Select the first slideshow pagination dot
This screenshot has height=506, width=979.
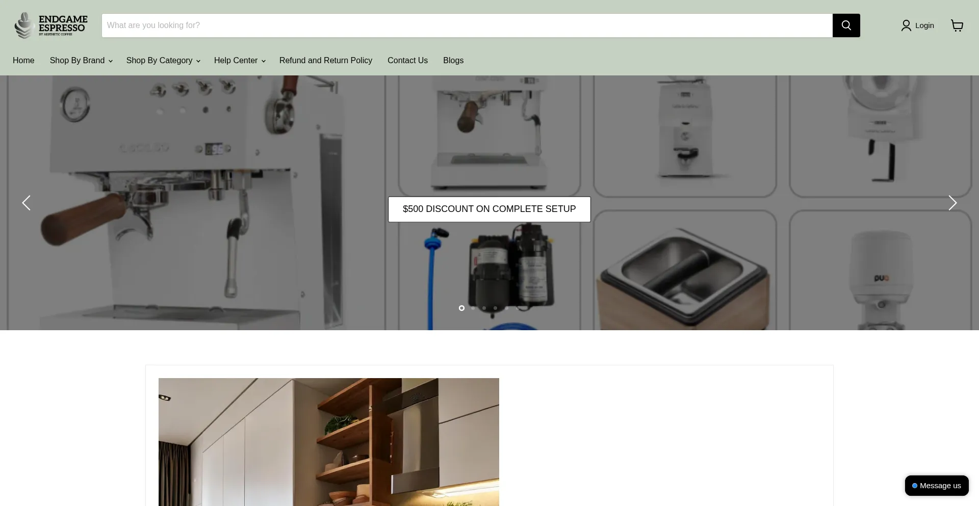click(461, 308)
